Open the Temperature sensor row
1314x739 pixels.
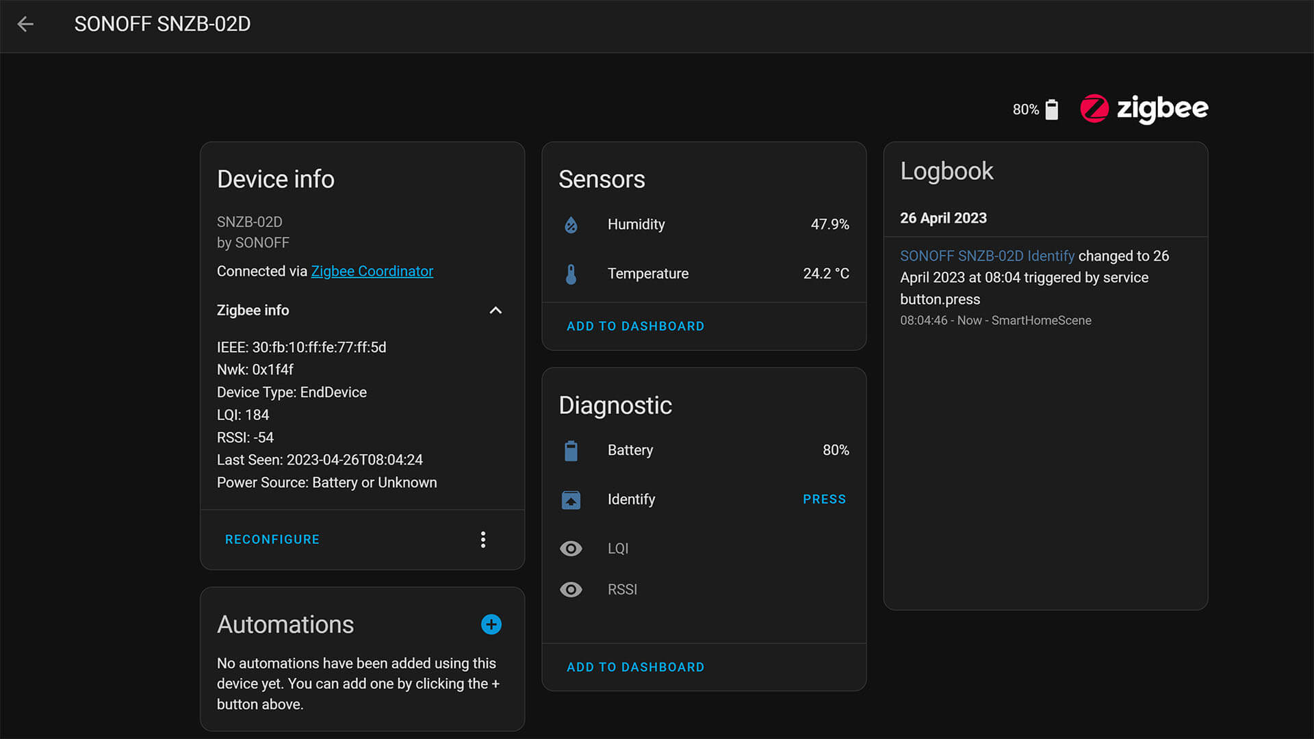(704, 274)
